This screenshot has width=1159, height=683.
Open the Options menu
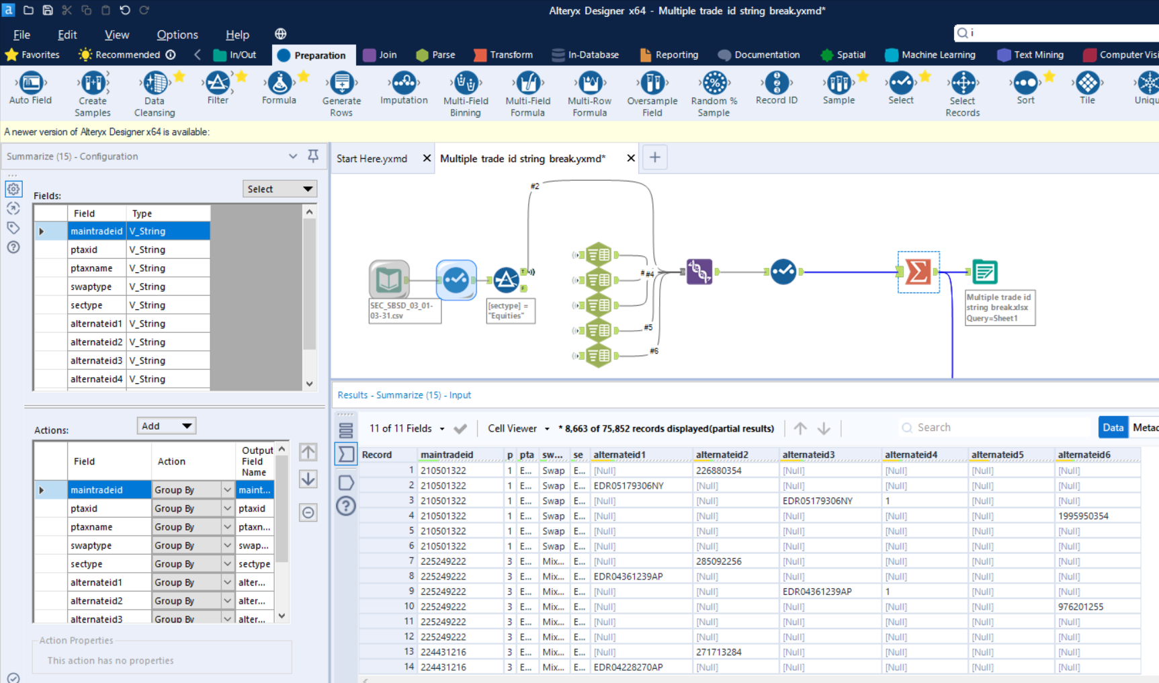pyautogui.click(x=177, y=34)
